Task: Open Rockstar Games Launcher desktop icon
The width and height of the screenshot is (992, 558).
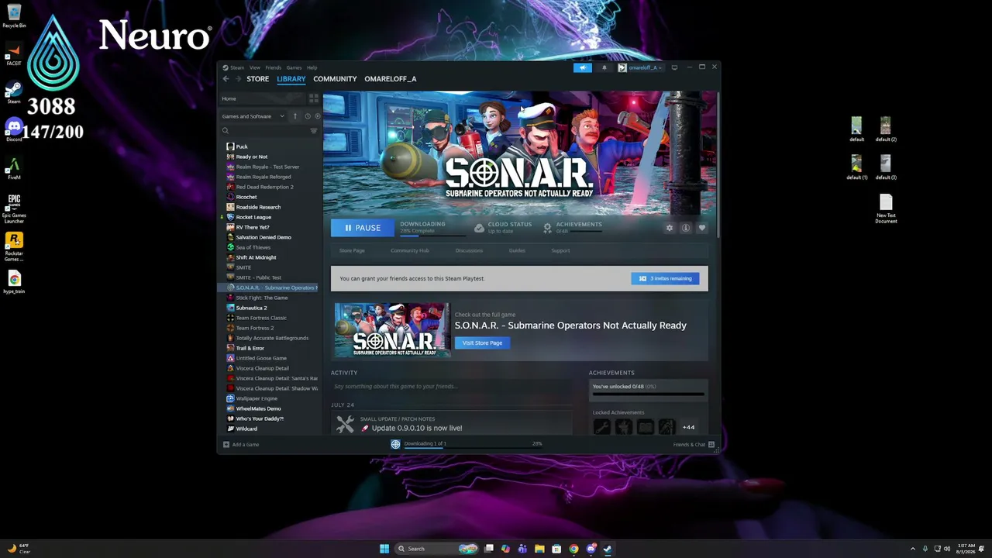Action: point(14,247)
